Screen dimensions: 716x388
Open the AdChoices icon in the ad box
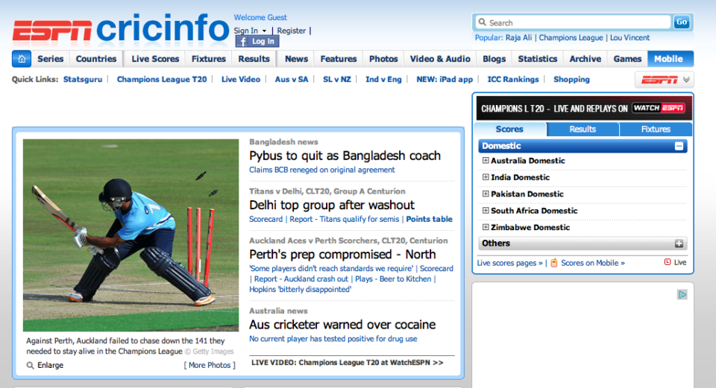pos(682,294)
